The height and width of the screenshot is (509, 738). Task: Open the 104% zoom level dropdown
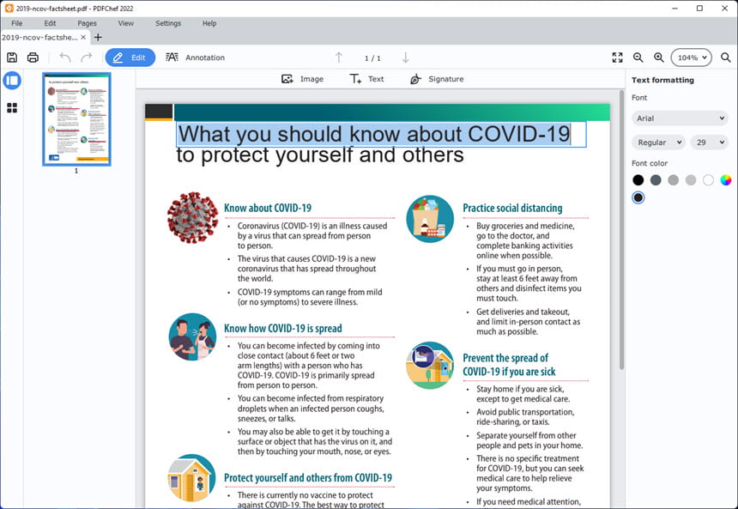coord(692,58)
